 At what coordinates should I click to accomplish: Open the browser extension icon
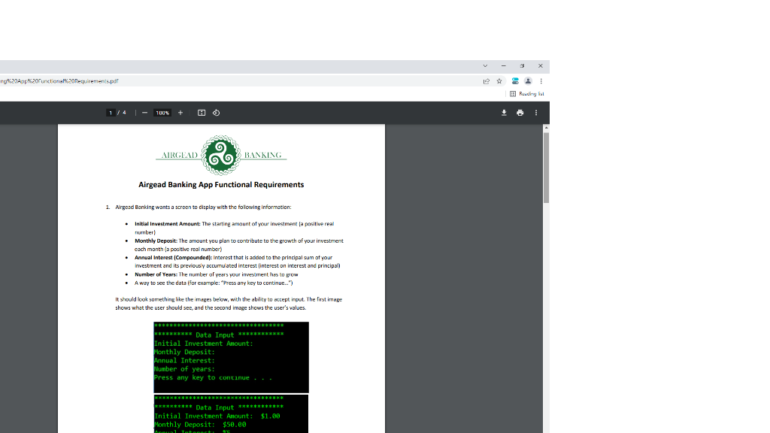515,81
